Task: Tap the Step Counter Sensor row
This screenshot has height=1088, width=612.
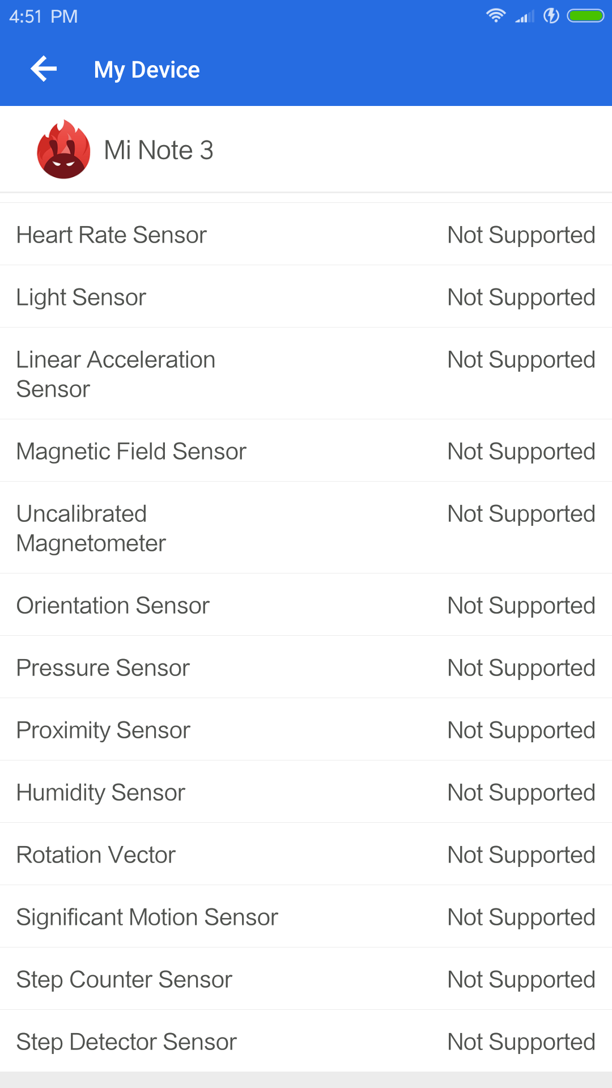Action: [306, 979]
